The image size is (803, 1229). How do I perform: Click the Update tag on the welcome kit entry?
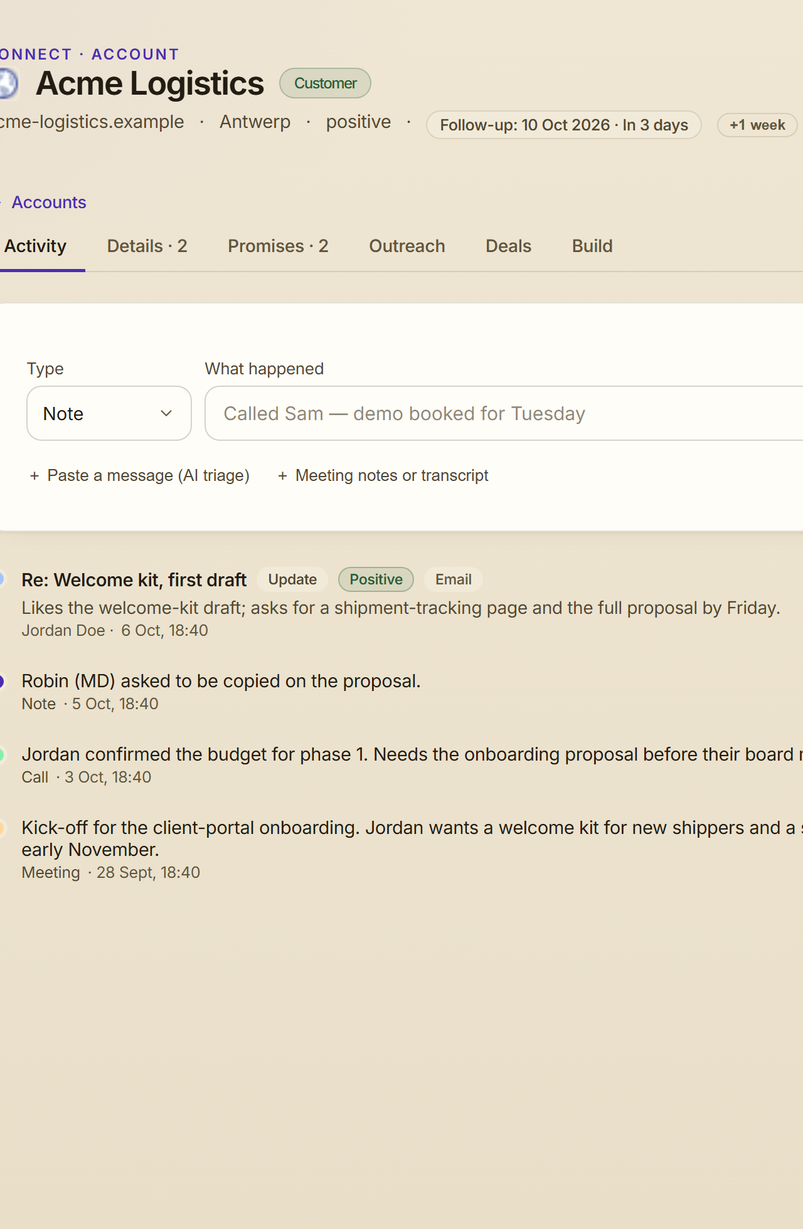coord(292,579)
